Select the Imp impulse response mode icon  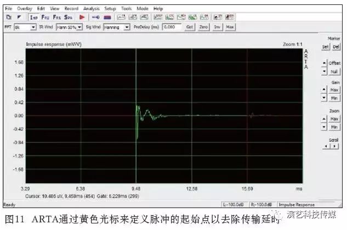click(x=34, y=18)
